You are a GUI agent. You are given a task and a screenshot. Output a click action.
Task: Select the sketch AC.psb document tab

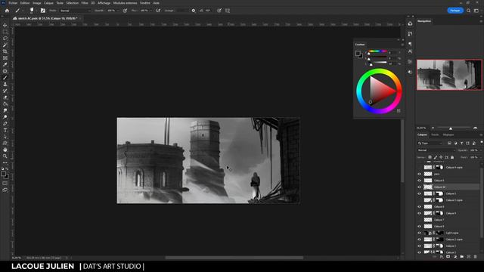46,18
